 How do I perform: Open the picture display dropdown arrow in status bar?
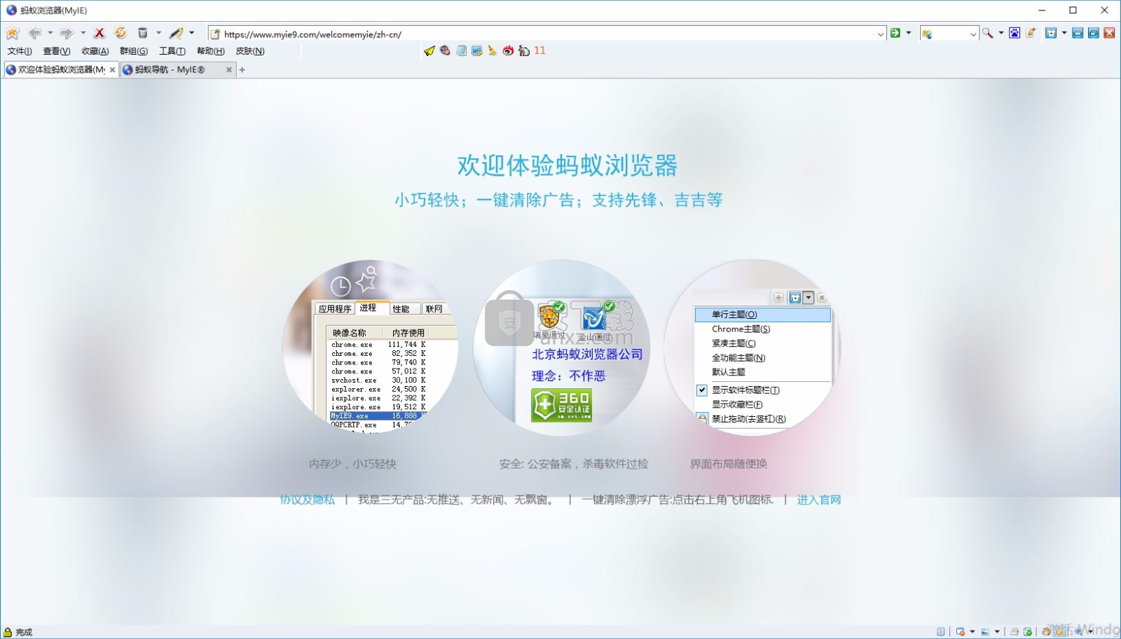997,631
